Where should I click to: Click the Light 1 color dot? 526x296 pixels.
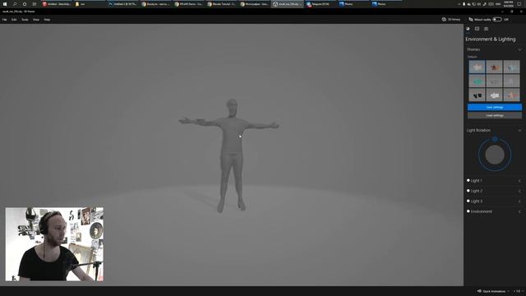(x=468, y=181)
